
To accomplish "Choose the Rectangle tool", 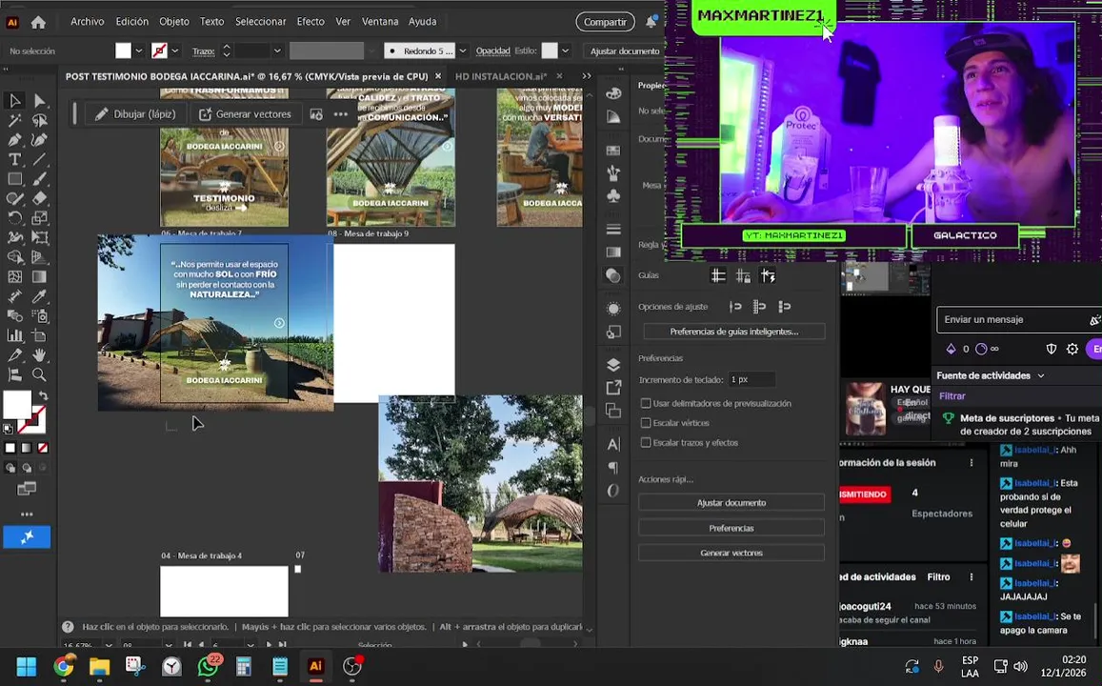I will [x=14, y=179].
